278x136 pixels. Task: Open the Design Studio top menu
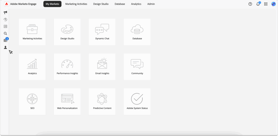(101, 4)
